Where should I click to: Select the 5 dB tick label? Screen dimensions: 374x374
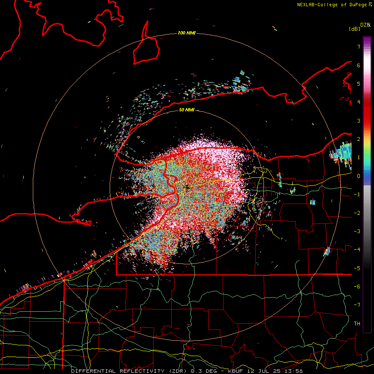359,84
